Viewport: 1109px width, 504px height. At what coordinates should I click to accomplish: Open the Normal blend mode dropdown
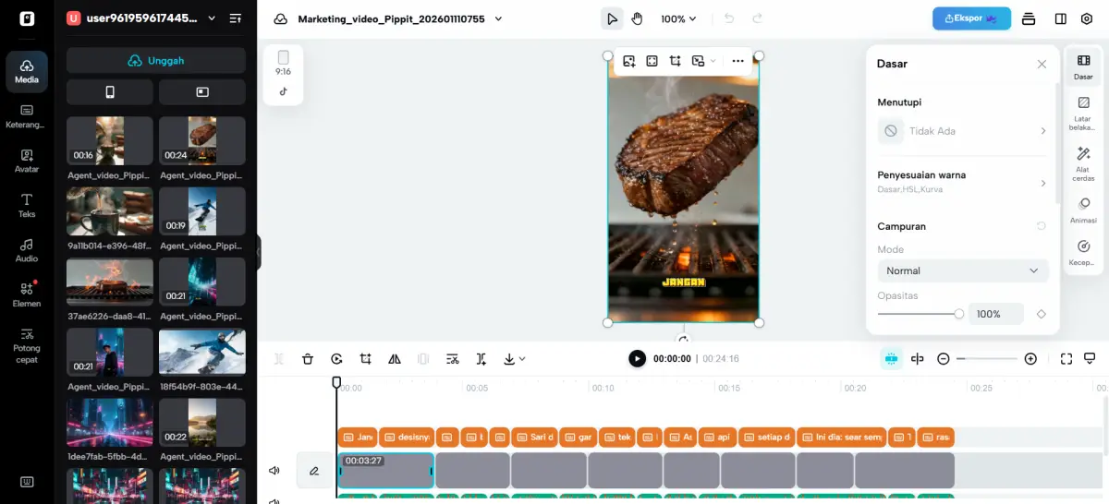962,270
